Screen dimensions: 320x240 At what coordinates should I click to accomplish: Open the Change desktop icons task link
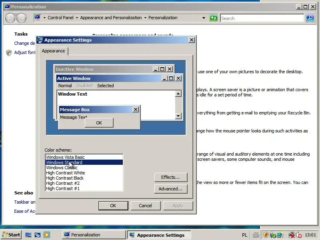[24, 43]
